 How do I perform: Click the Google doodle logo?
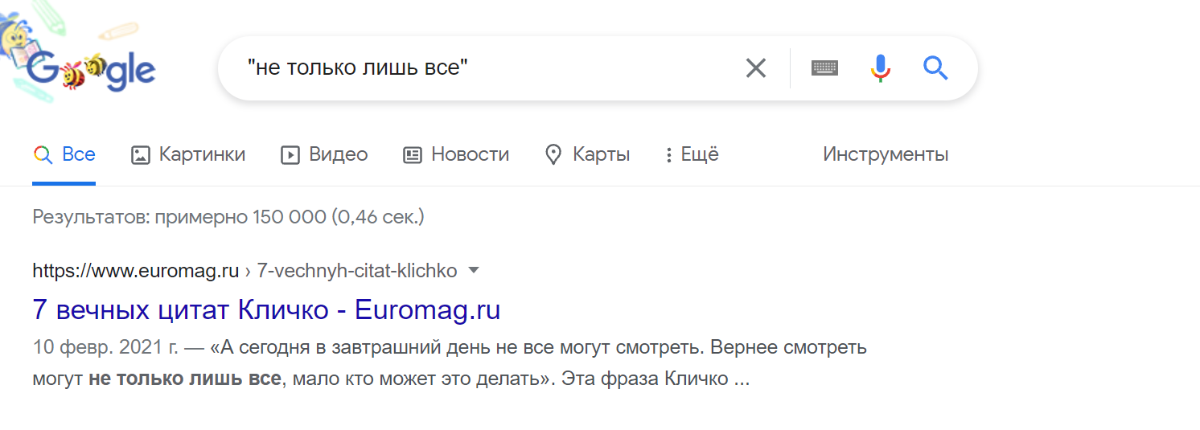[88, 70]
